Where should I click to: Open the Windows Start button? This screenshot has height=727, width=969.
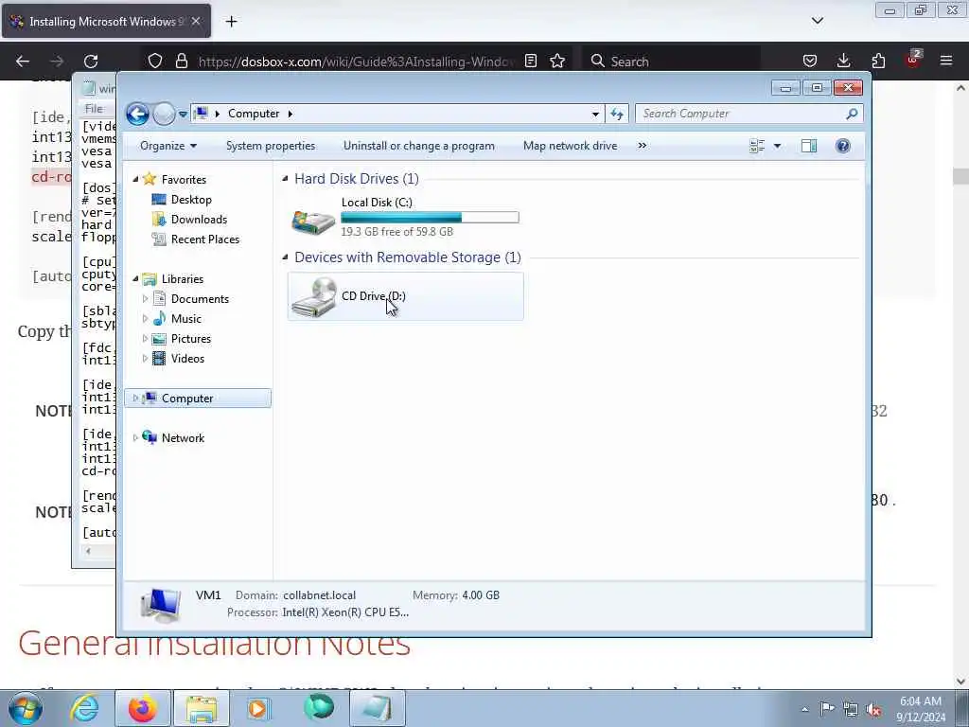point(26,708)
